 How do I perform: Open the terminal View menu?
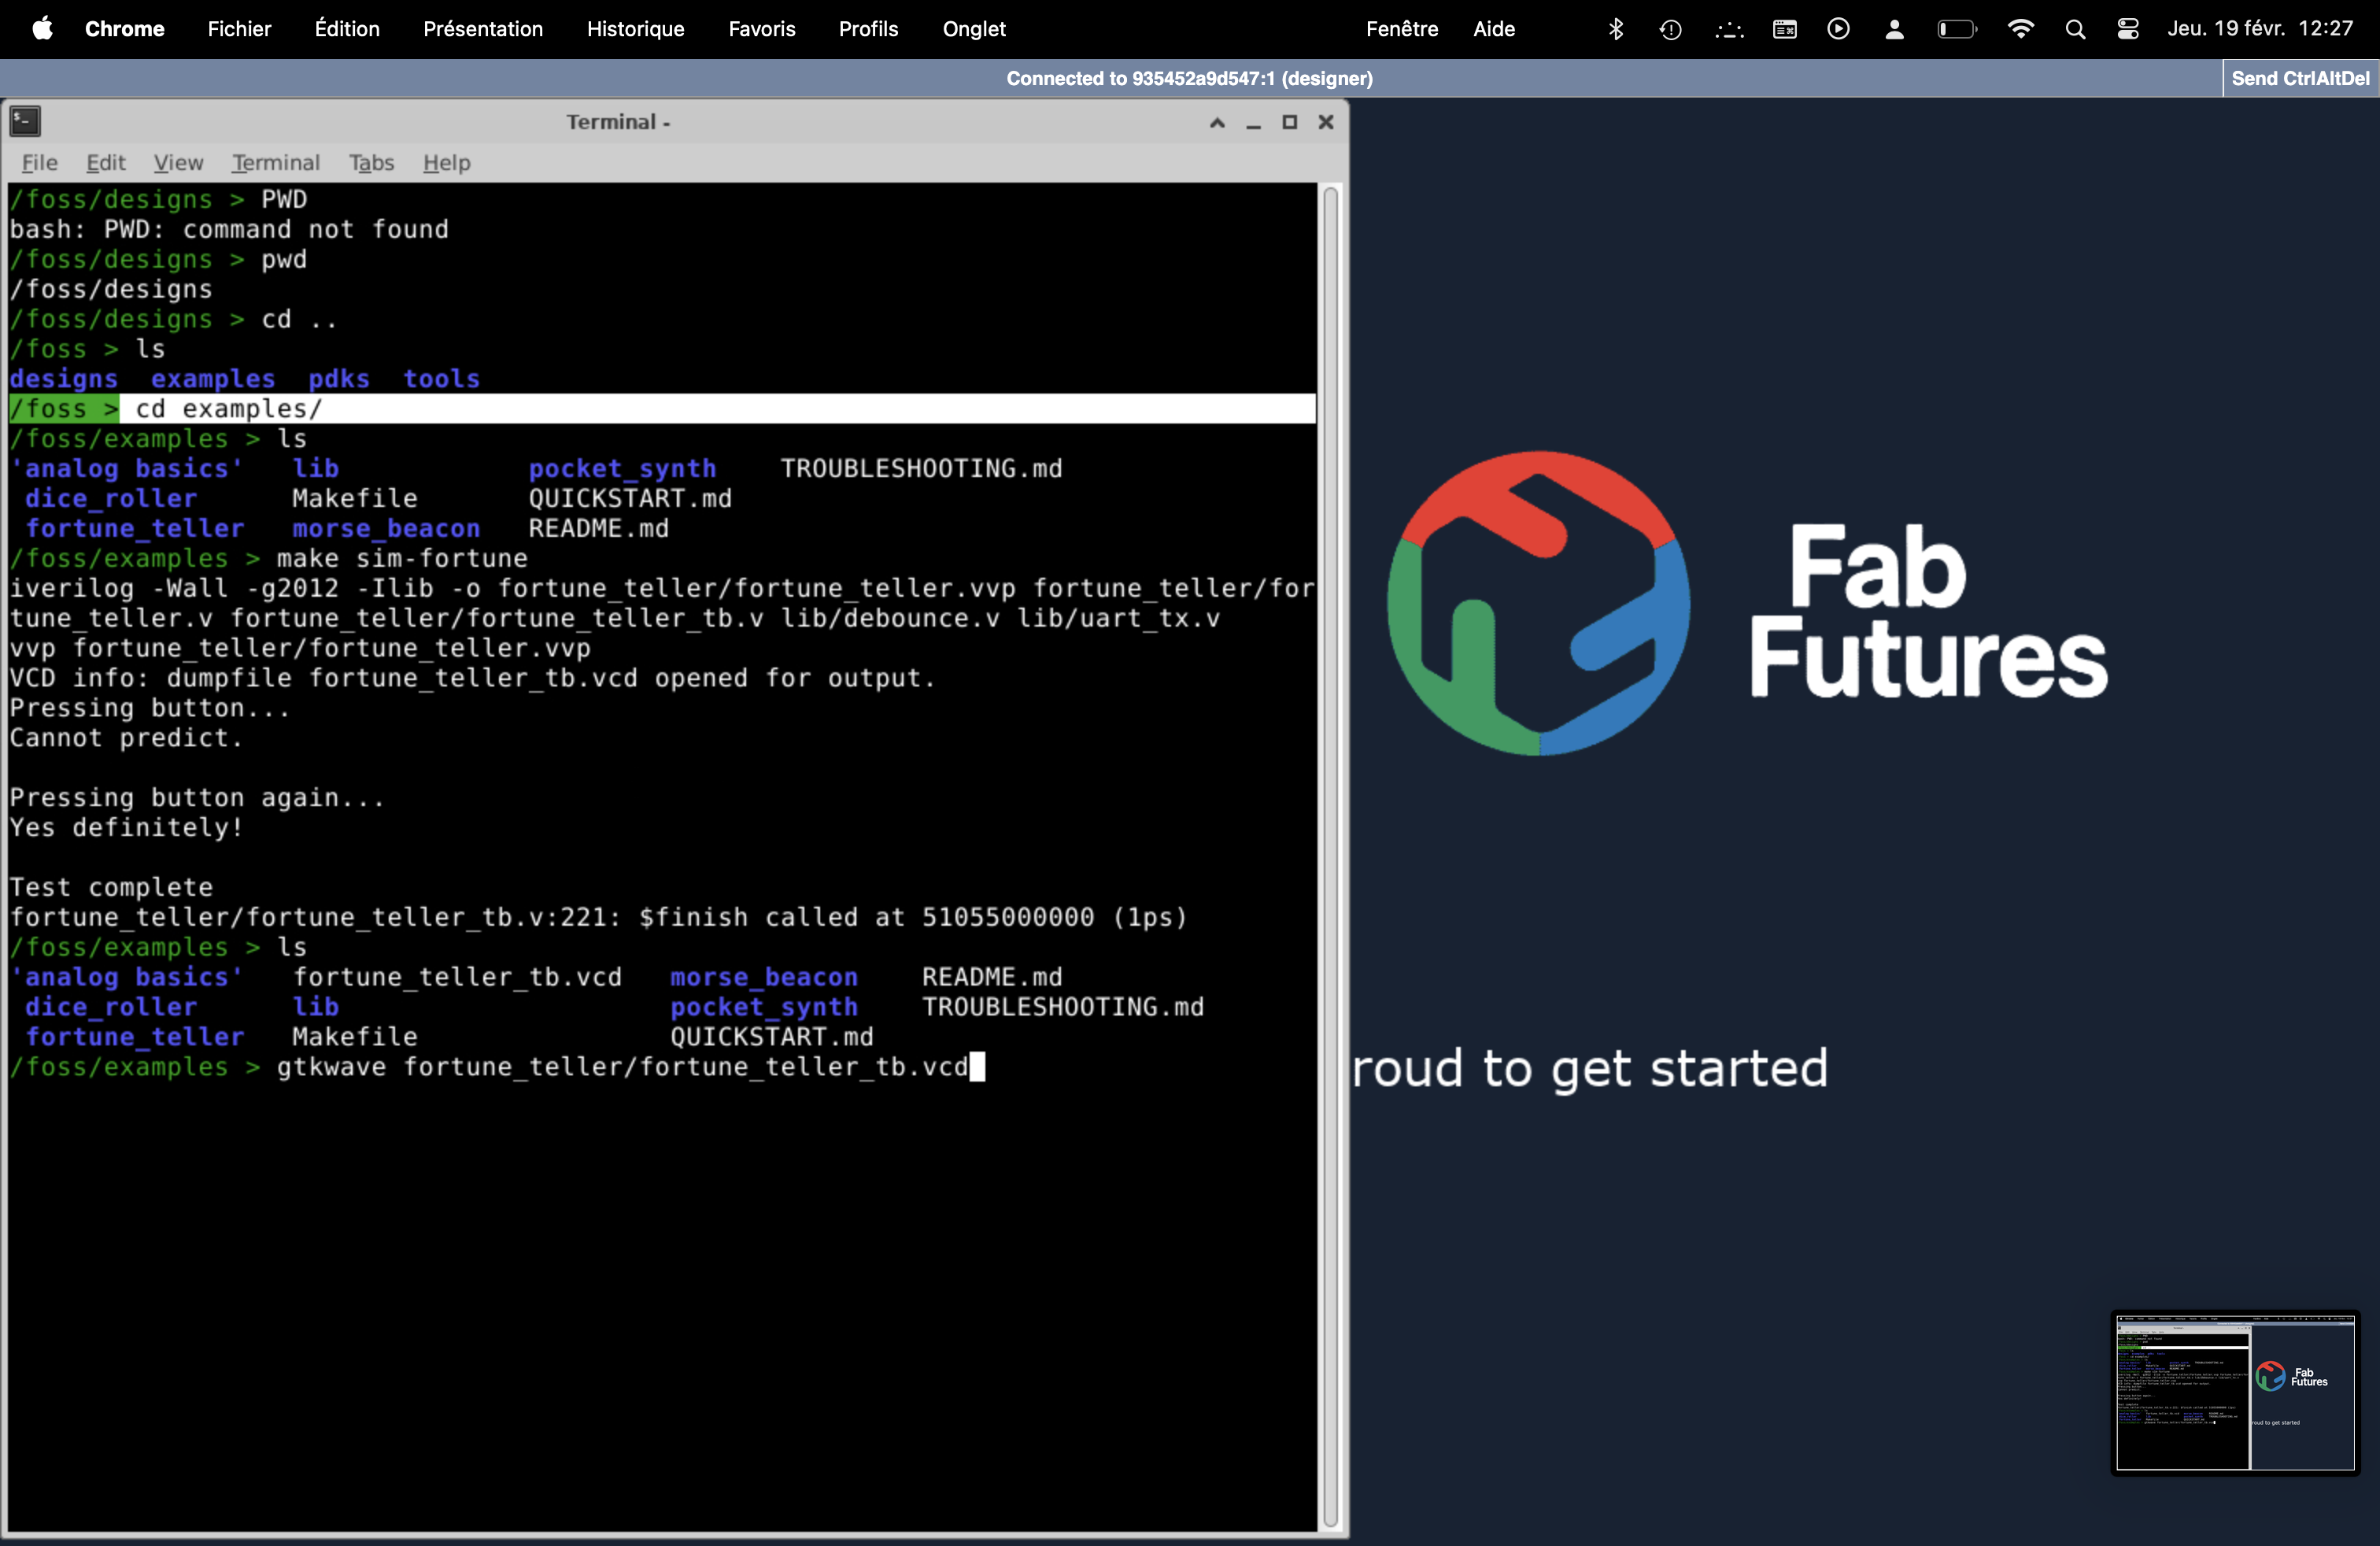point(178,162)
